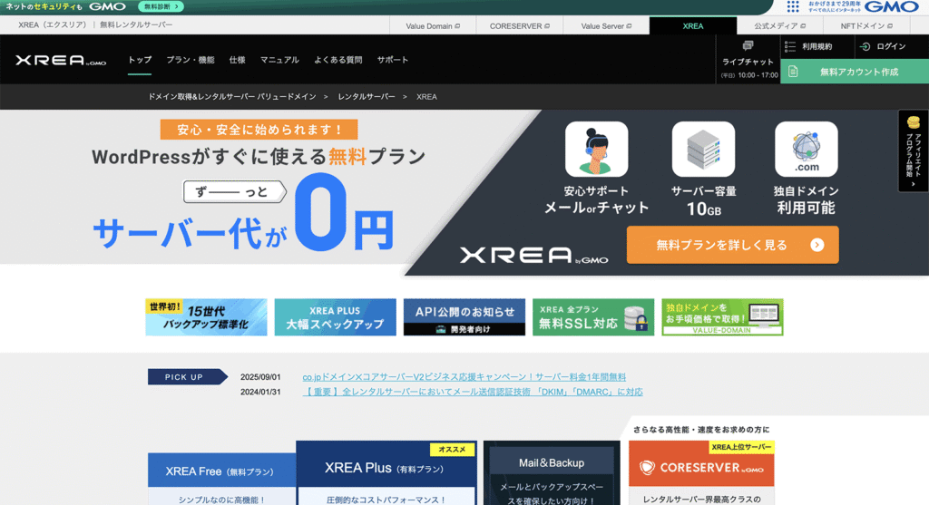Viewport: 929px width, 505px height.
Task: Click the 無料診断 button in top bar
Action: pos(161,6)
